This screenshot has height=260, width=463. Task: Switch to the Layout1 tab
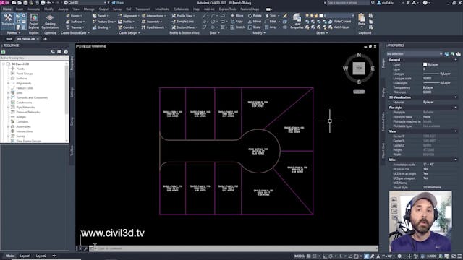coord(25,256)
